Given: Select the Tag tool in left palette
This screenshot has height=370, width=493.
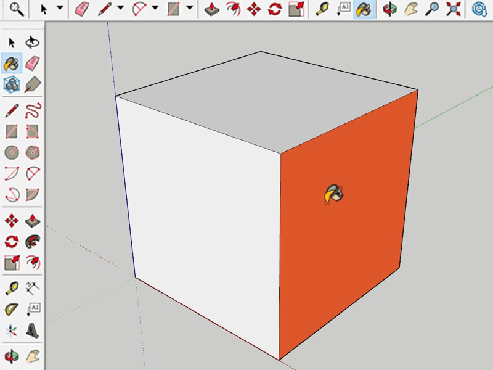Looking at the screenshot, I should coord(33,84).
